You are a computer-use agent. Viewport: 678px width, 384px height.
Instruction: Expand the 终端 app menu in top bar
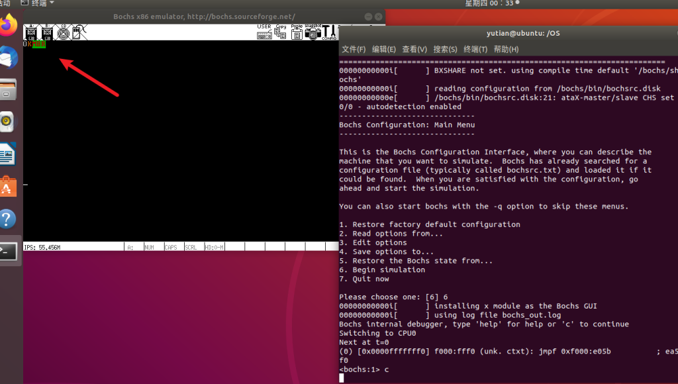40,4
